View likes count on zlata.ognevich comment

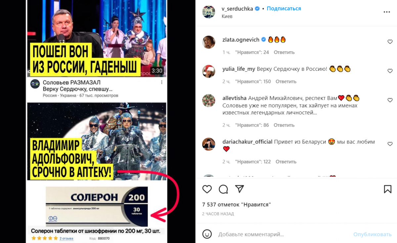pos(252,52)
